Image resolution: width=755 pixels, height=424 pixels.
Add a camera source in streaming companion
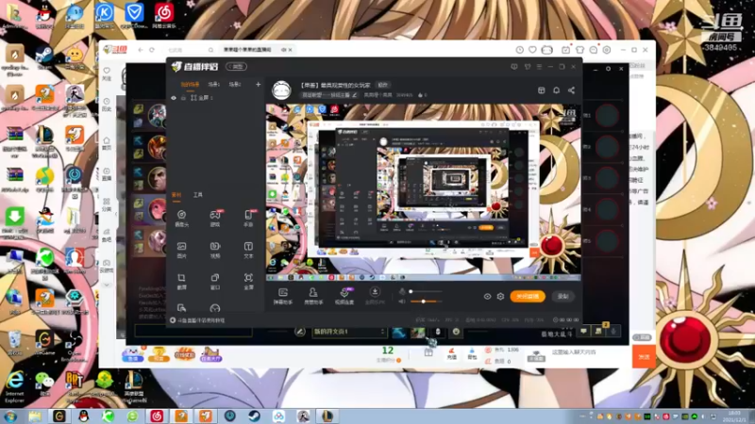click(181, 218)
